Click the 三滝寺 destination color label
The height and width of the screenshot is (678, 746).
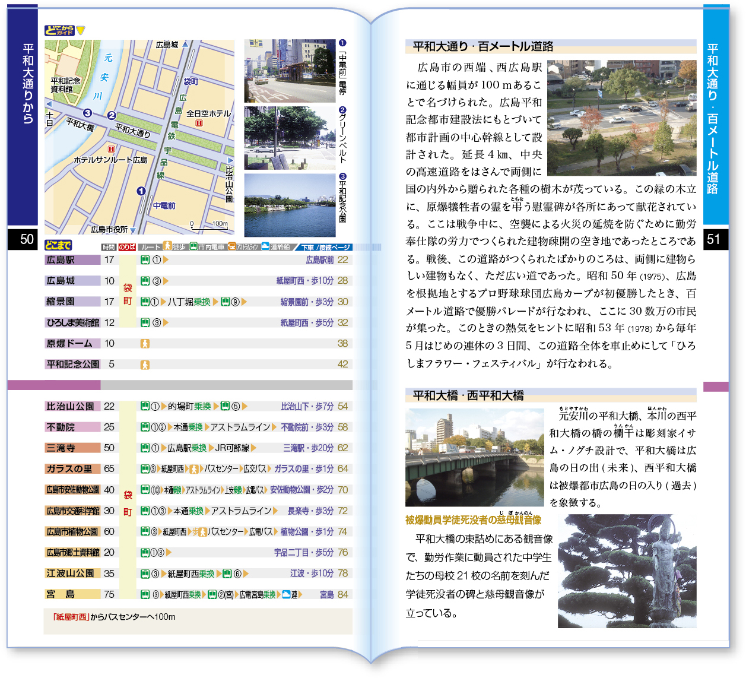coord(72,448)
